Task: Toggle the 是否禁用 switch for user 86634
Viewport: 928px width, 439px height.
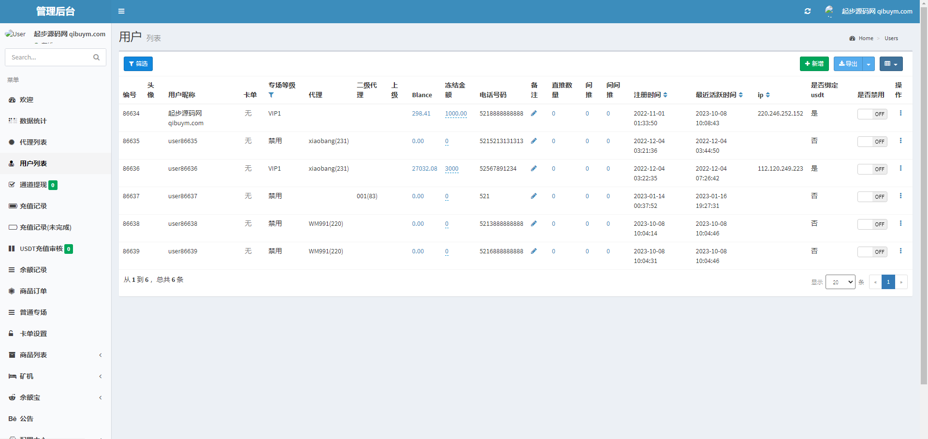Action: pyautogui.click(x=872, y=114)
